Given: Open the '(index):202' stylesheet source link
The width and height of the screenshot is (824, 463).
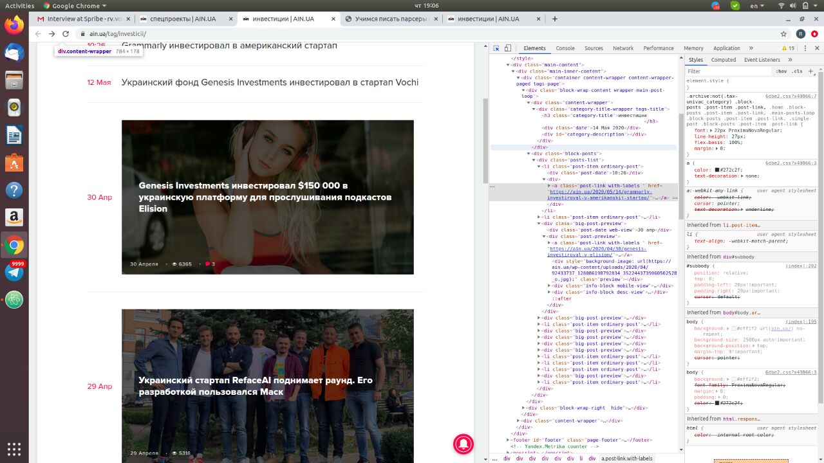Looking at the screenshot, I should [x=801, y=266].
